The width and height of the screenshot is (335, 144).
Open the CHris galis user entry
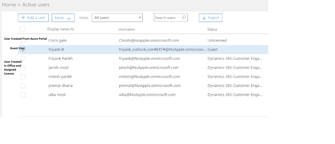point(58,40)
